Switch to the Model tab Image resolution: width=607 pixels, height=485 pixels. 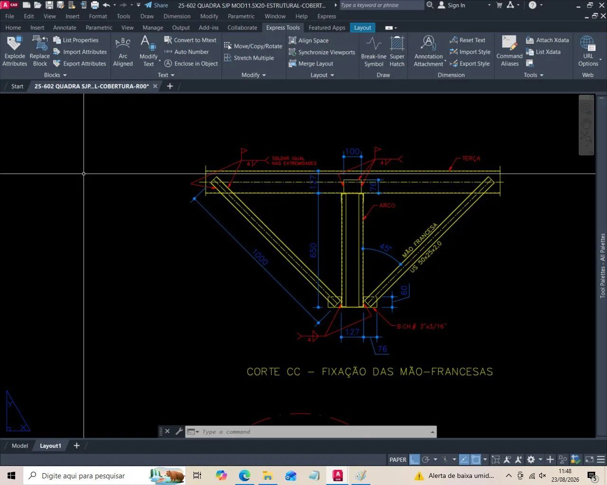[x=20, y=446]
